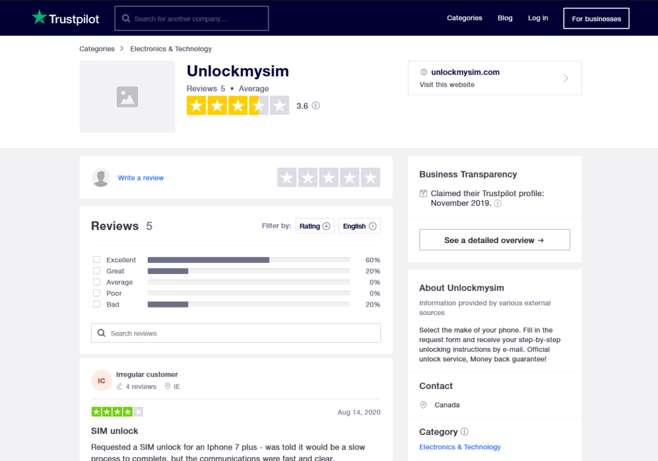Viewport: 658px width, 461px height.
Task: Check the Excellent rating filter checkbox
Action: click(96, 260)
